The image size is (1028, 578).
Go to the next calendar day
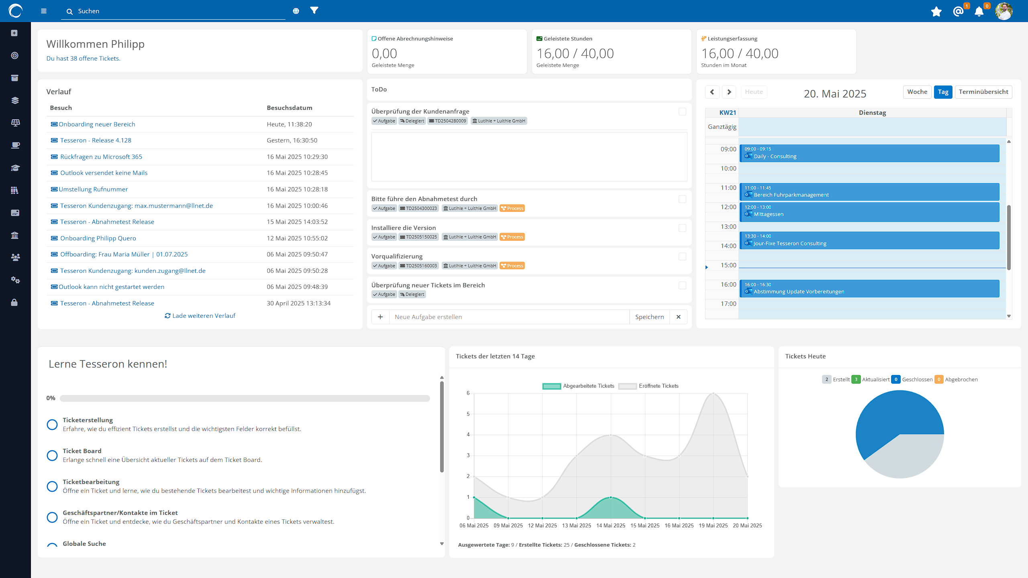[729, 92]
